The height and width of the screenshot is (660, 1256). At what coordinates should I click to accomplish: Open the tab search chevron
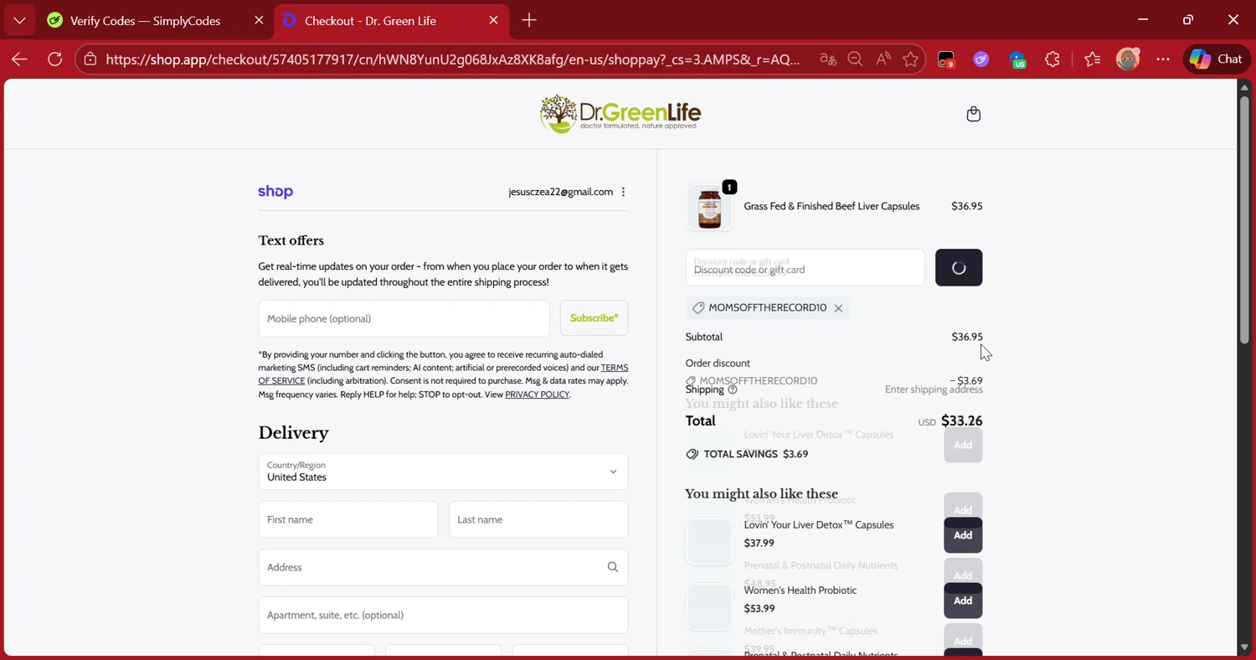pyautogui.click(x=19, y=20)
